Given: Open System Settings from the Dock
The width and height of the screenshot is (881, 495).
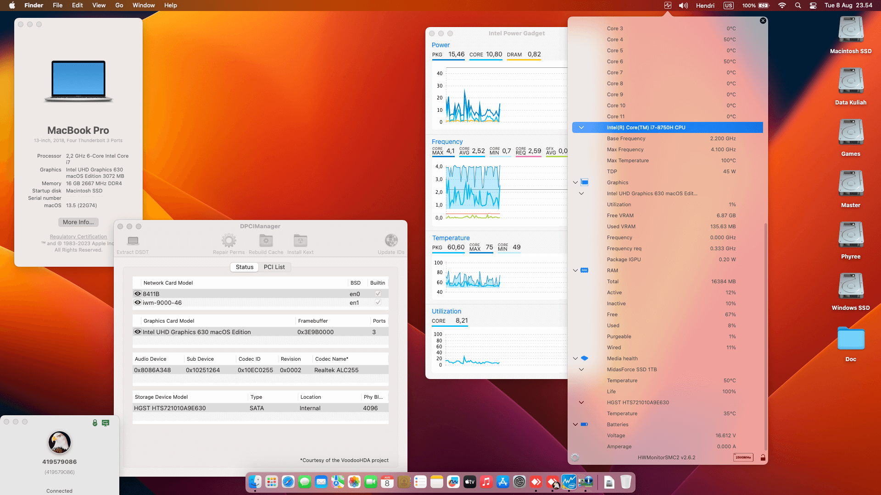Looking at the screenshot, I should tap(519, 482).
